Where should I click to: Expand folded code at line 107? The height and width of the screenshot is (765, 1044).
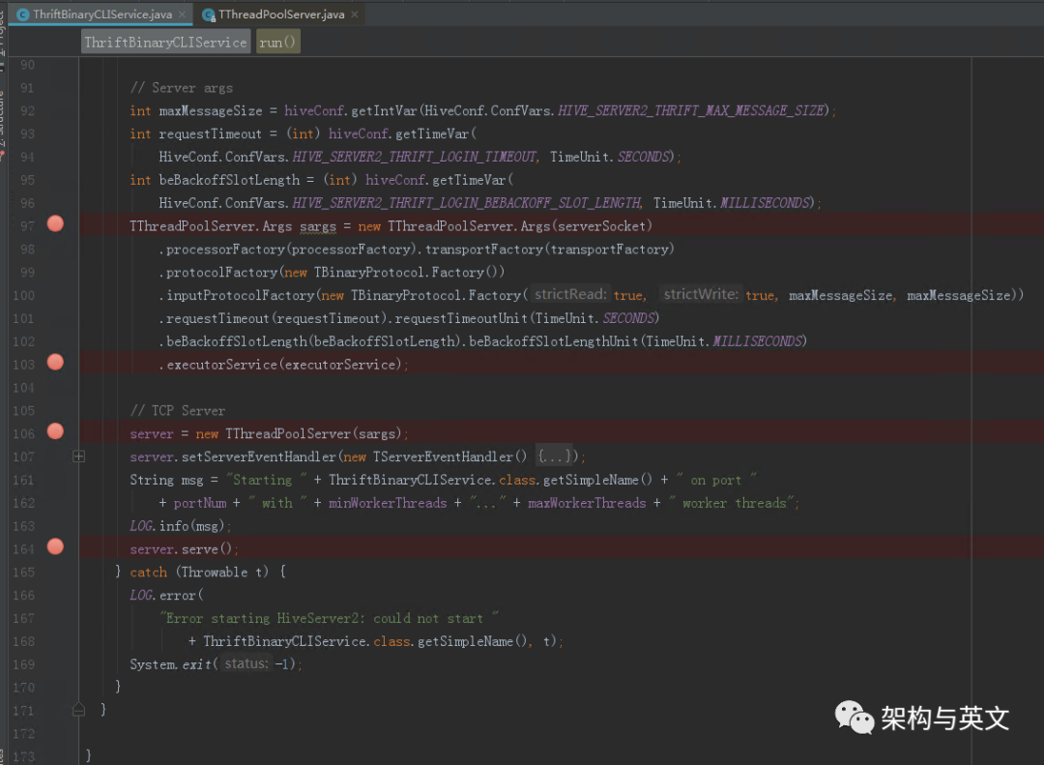(x=78, y=456)
